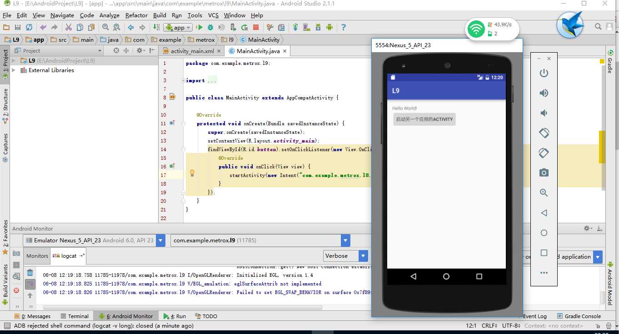Toggle tool window buttons at bottom-left corner
The height and width of the screenshot is (334, 619).
click(x=7, y=325)
